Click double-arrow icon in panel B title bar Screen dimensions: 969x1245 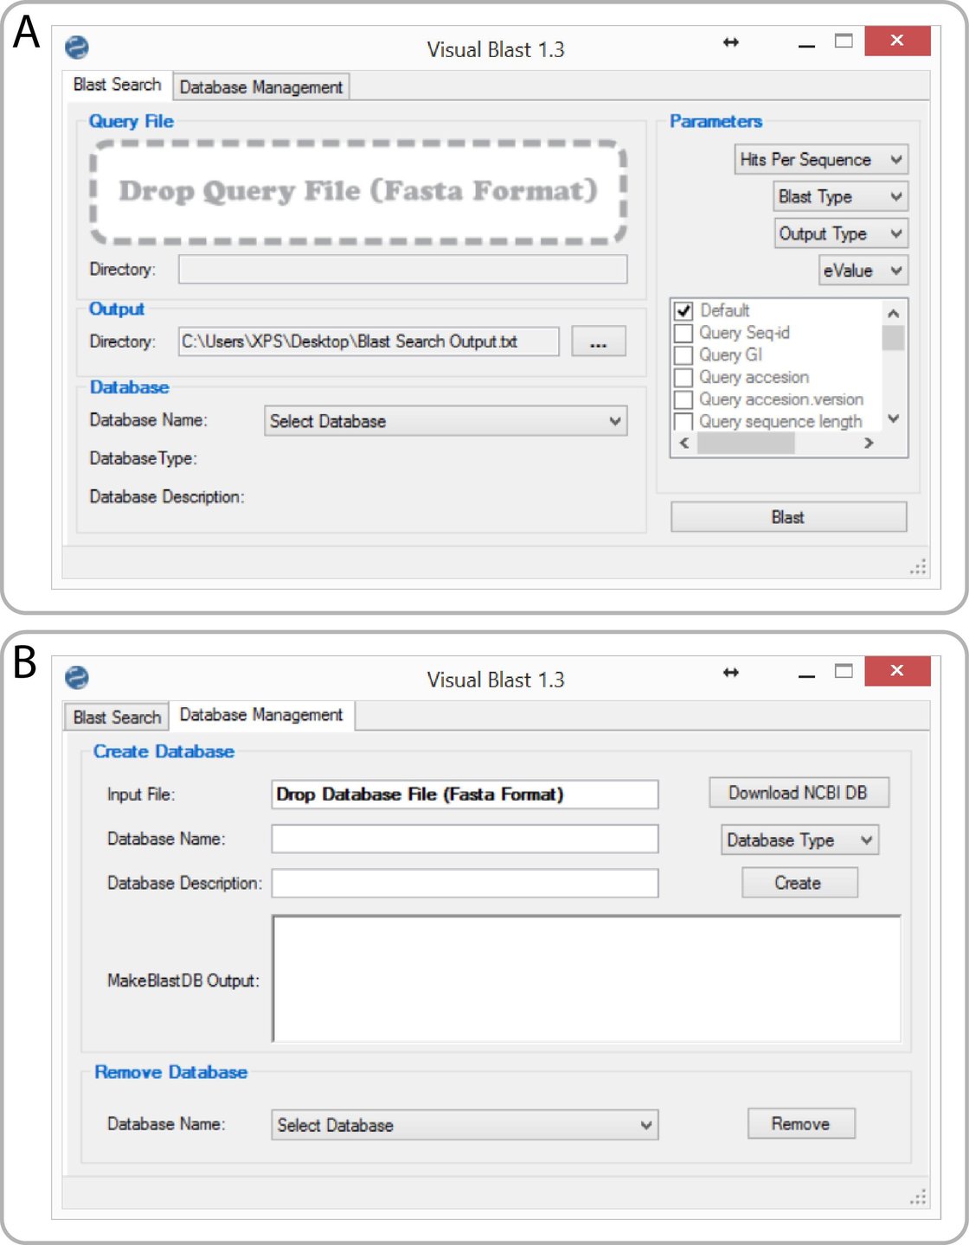point(731,672)
